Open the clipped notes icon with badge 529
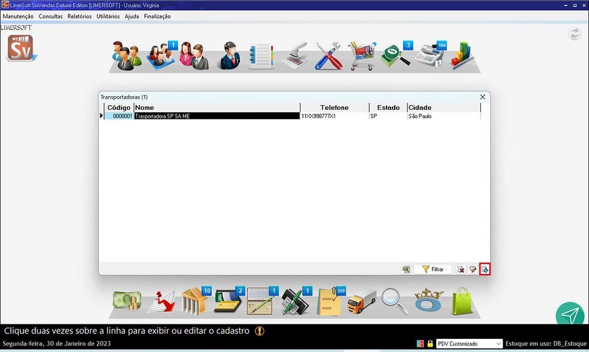 330,301
